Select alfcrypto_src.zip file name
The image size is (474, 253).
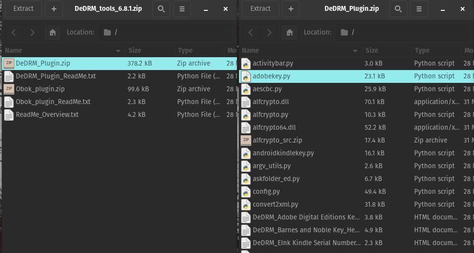click(x=278, y=140)
